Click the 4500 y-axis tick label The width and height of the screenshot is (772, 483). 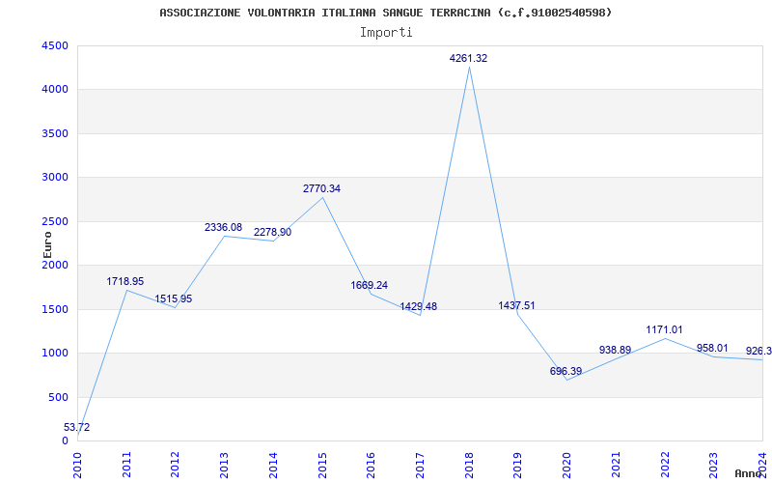tap(55, 45)
